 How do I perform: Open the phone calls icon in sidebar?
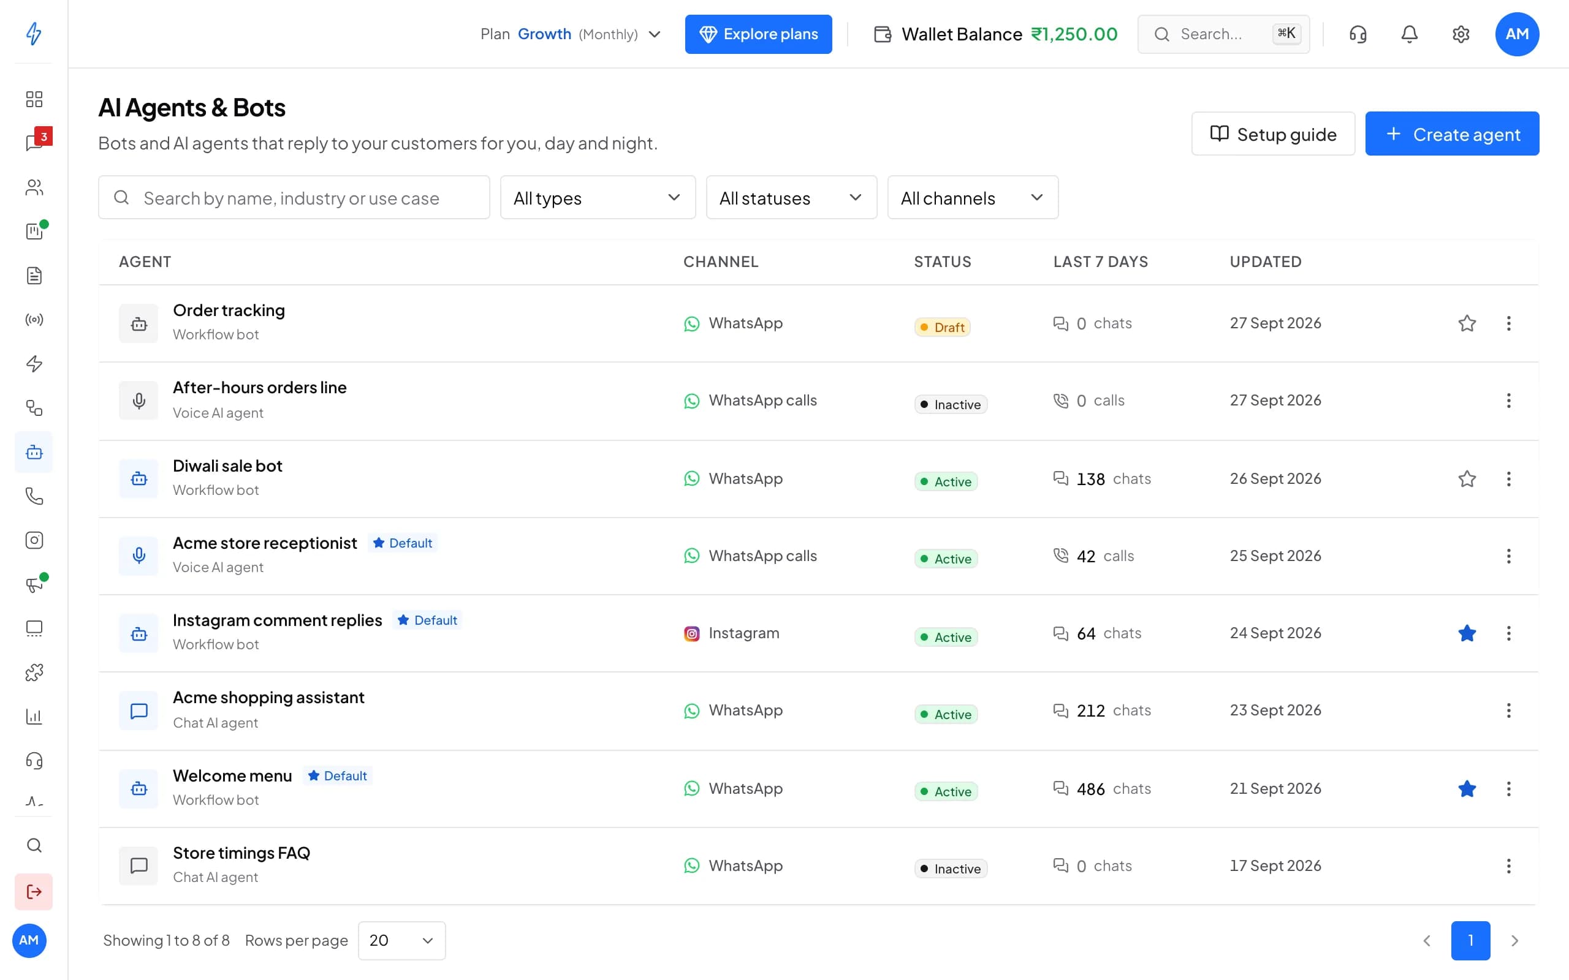(34, 496)
